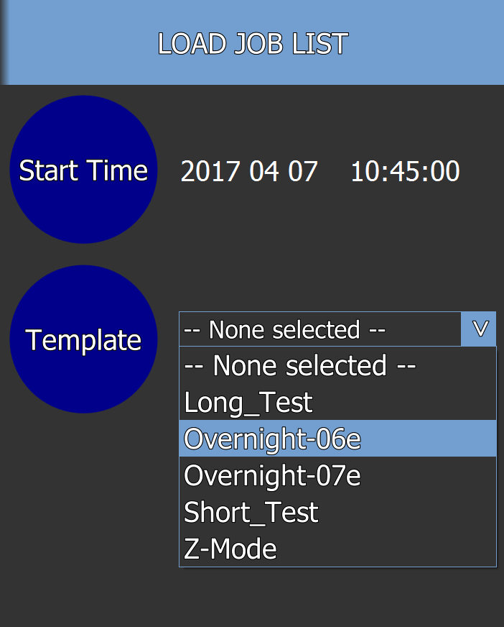The width and height of the screenshot is (504, 627).
Task: Click the year 2017 in the start date
Action: coord(210,171)
